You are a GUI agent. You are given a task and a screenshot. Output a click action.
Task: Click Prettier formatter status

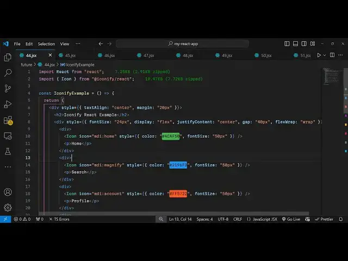[324, 219]
